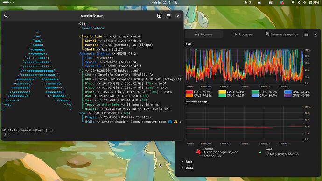Click the input method indicator showing 3
322x181 pixels.
248,2
